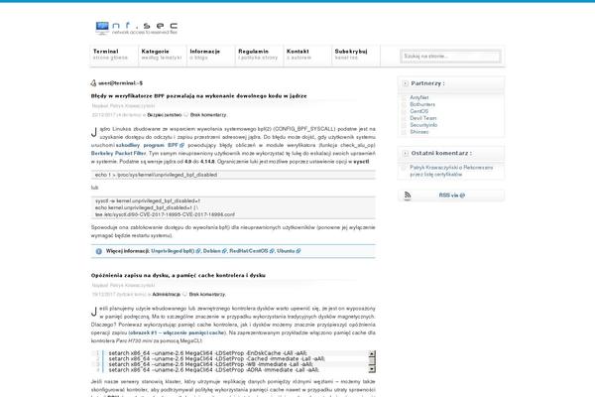Click the setarch -WB code line
595x397 pixels.
(x=210, y=364)
